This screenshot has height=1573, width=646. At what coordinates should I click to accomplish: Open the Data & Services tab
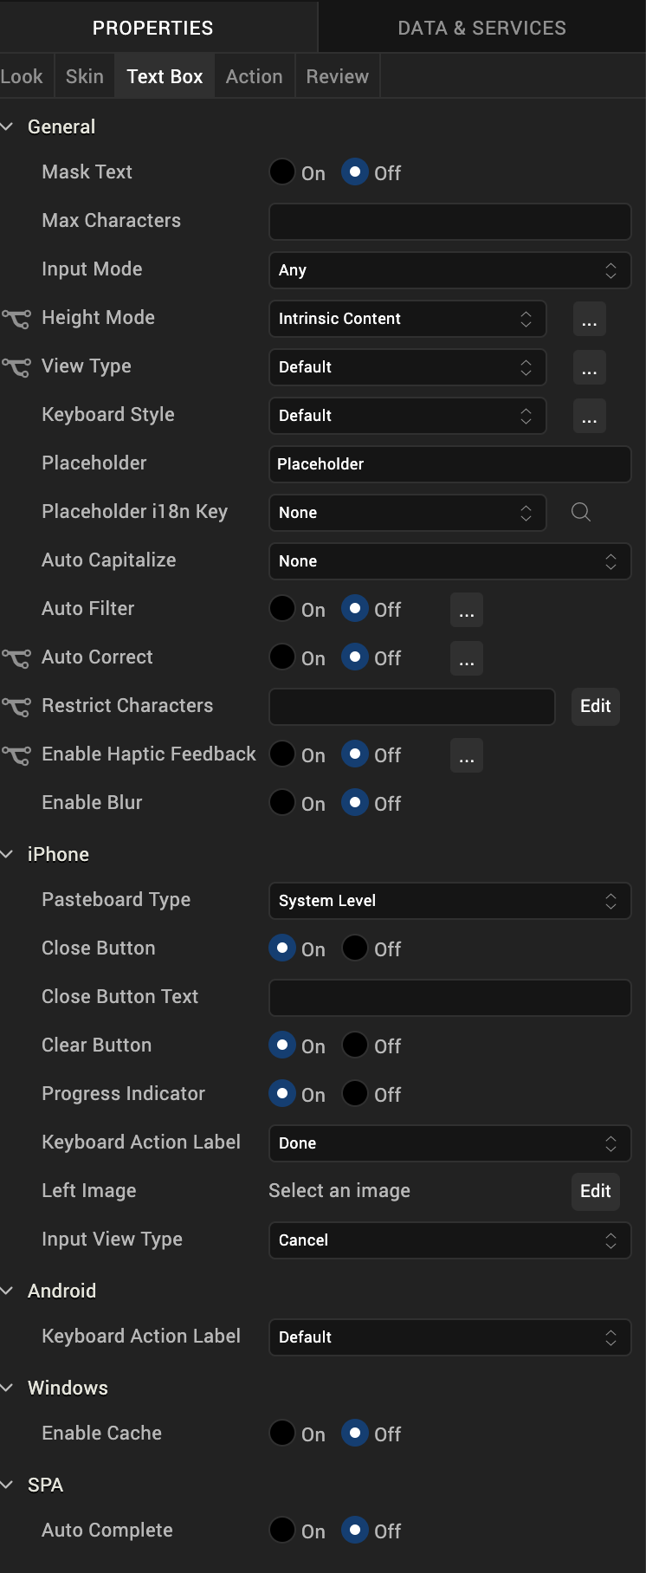coord(481,28)
